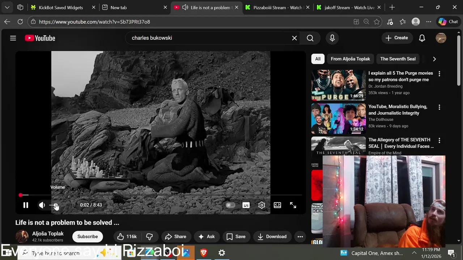Viewport: 463px width, 260px height.
Task: Open 'The Allegory of THE SEVENTH SEAL' title
Action: [x=401, y=143]
